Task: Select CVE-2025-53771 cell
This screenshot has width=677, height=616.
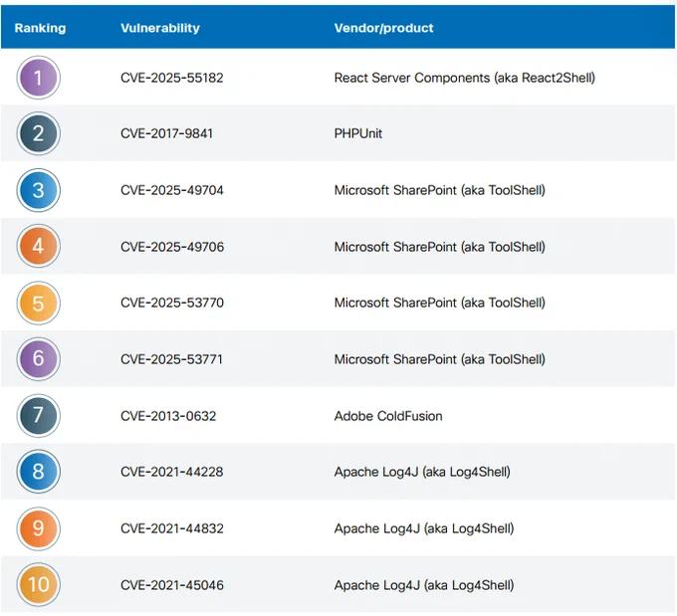Action: pos(171,359)
